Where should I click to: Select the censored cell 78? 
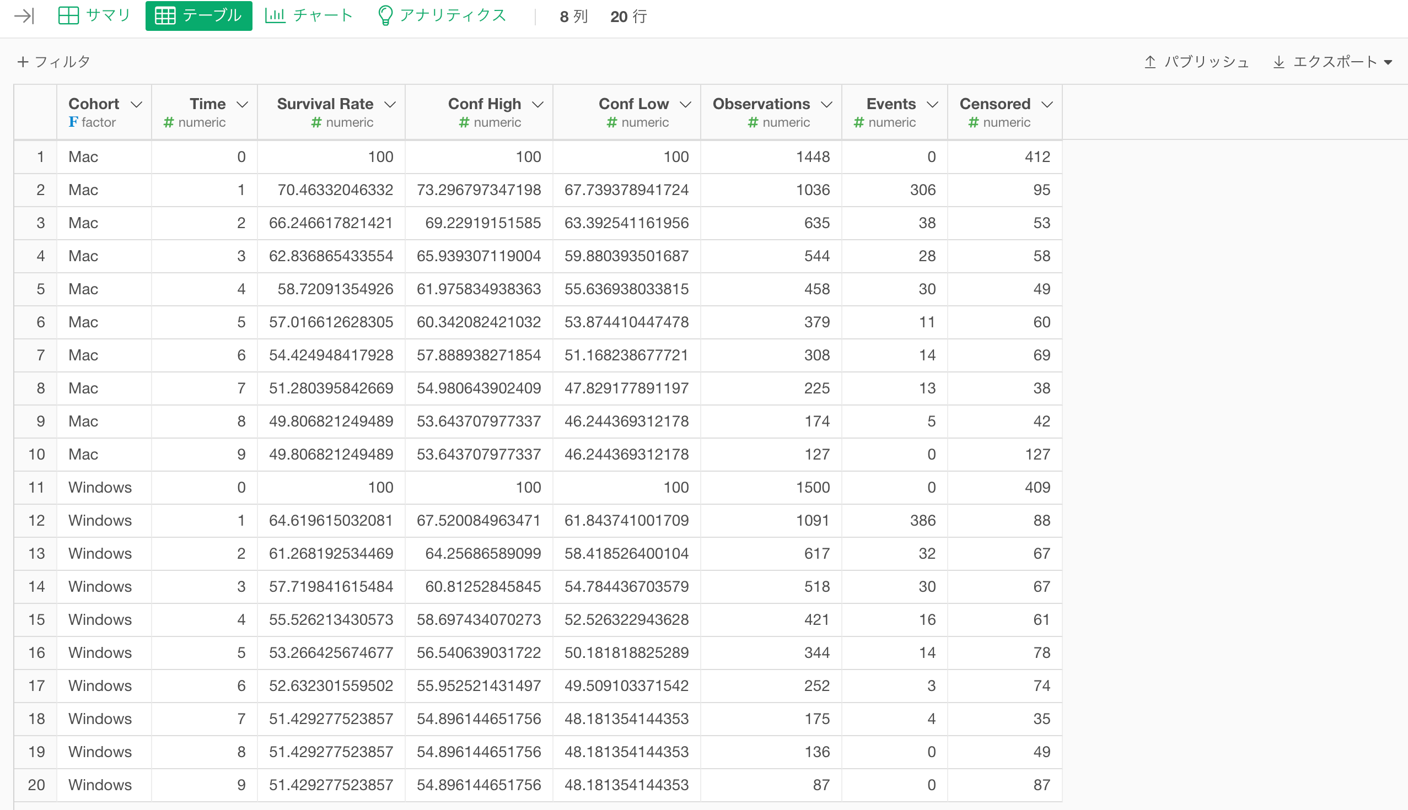click(1004, 652)
